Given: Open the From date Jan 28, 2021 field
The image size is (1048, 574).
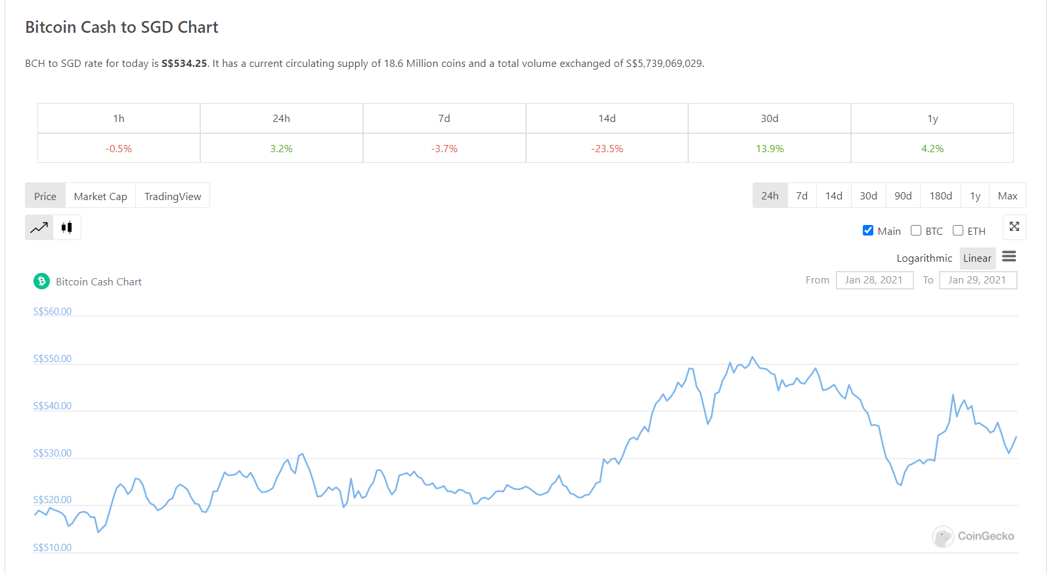Looking at the screenshot, I should coord(874,280).
